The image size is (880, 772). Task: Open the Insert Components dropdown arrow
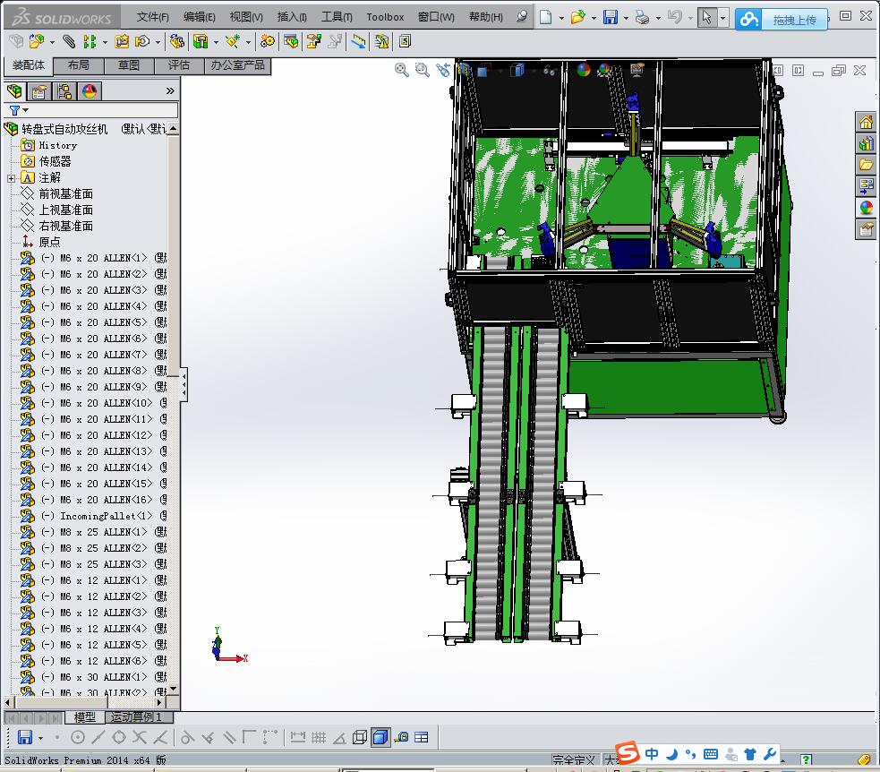(x=52, y=42)
